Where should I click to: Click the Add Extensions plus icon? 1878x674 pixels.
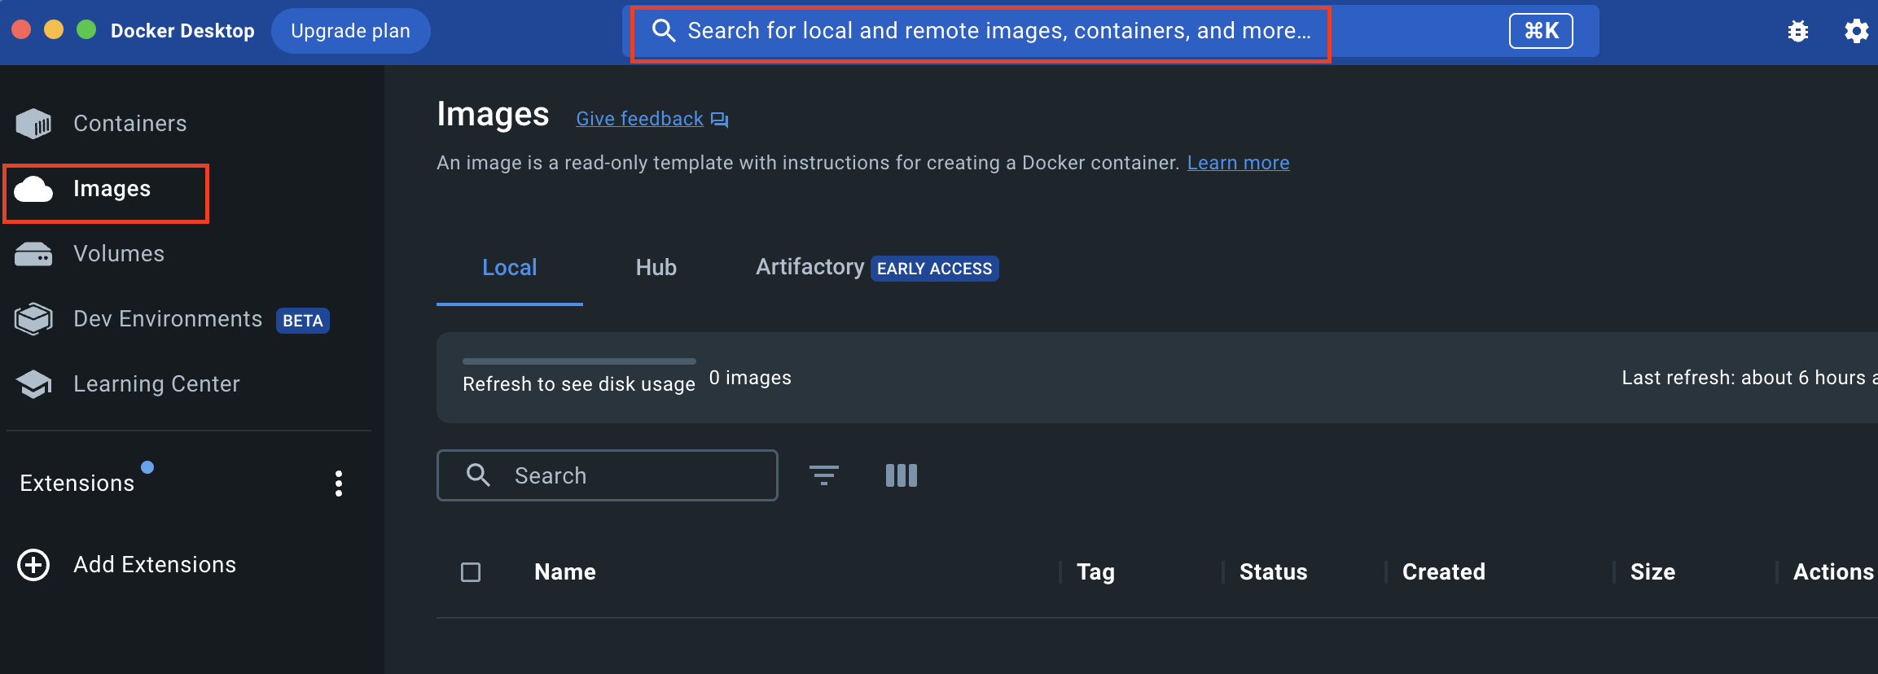[x=33, y=565]
